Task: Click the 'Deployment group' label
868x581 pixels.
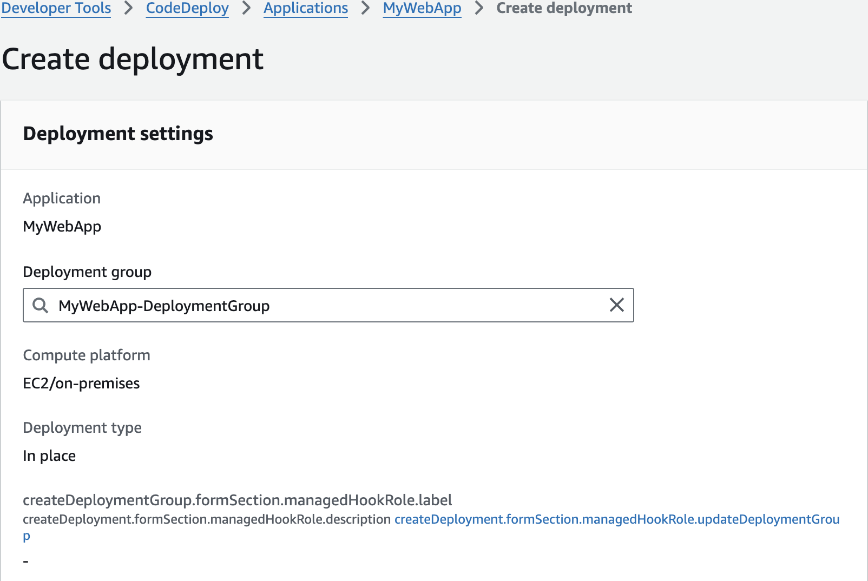Action: (x=87, y=272)
